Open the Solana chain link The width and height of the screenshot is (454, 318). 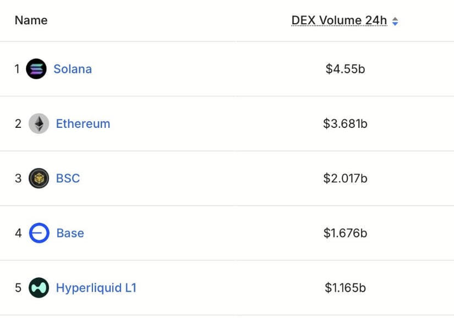[x=73, y=69]
